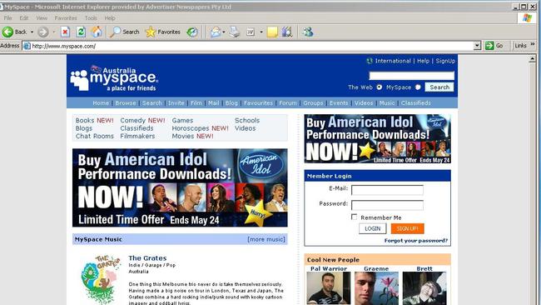Image resolution: width=541 pixels, height=305 pixels.
Task: Select the MySpace search radio button
Action: pyautogui.click(x=418, y=87)
